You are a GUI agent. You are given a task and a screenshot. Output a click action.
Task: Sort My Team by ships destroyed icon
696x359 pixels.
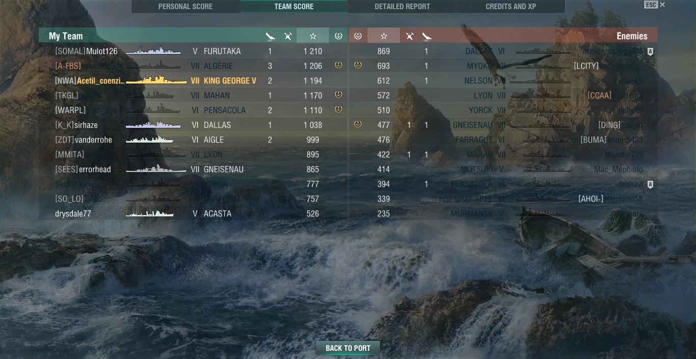tap(271, 36)
